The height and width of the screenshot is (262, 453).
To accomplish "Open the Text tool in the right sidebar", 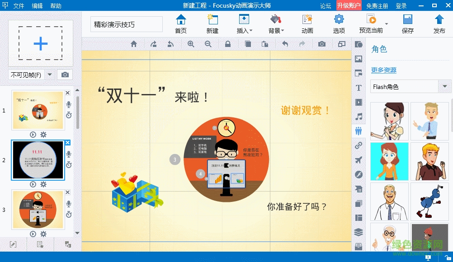I will coord(359,88).
